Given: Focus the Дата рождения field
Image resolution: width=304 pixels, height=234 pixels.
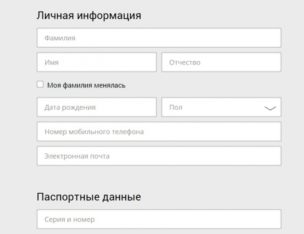Looking at the screenshot, I should pyautogui.click(x=96, y=107).
